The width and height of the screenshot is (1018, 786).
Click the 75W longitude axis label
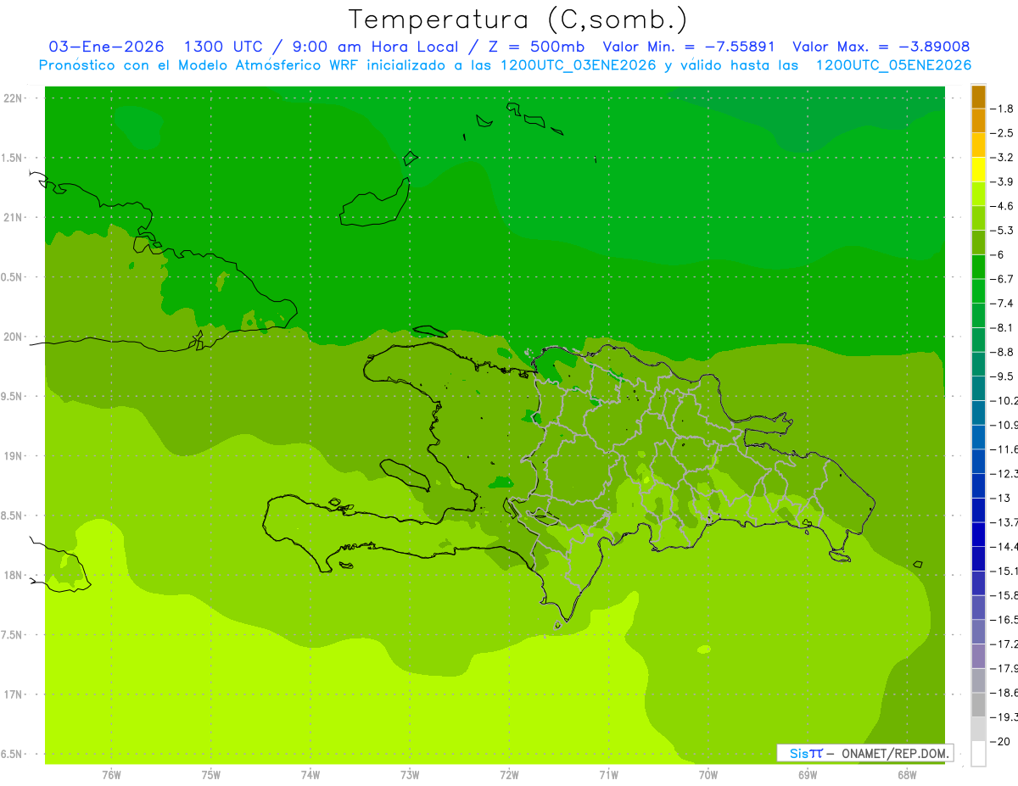click(x=210, y=775)
